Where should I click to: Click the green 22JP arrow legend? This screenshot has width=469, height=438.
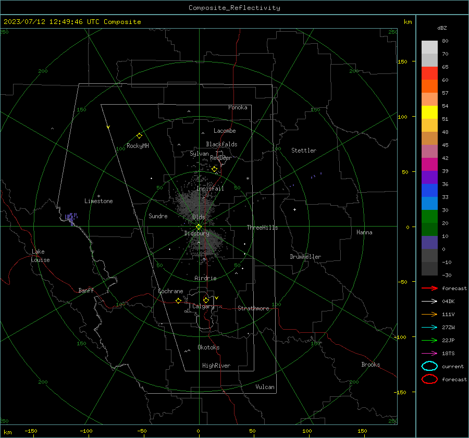[x=429, y=340]
